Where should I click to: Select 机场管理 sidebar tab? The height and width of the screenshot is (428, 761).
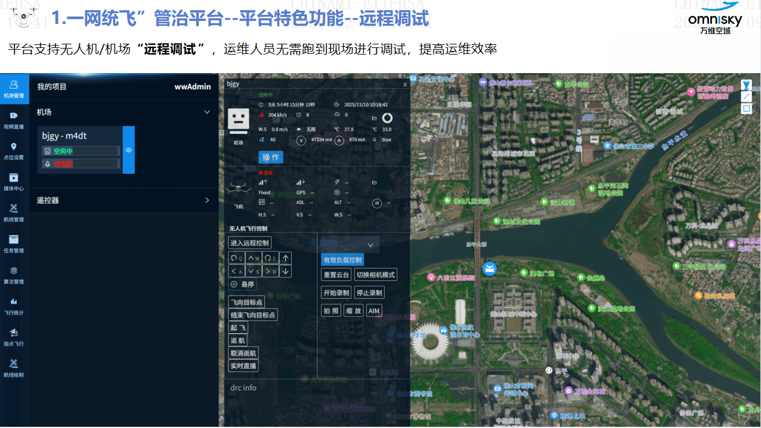click(14, 88)
